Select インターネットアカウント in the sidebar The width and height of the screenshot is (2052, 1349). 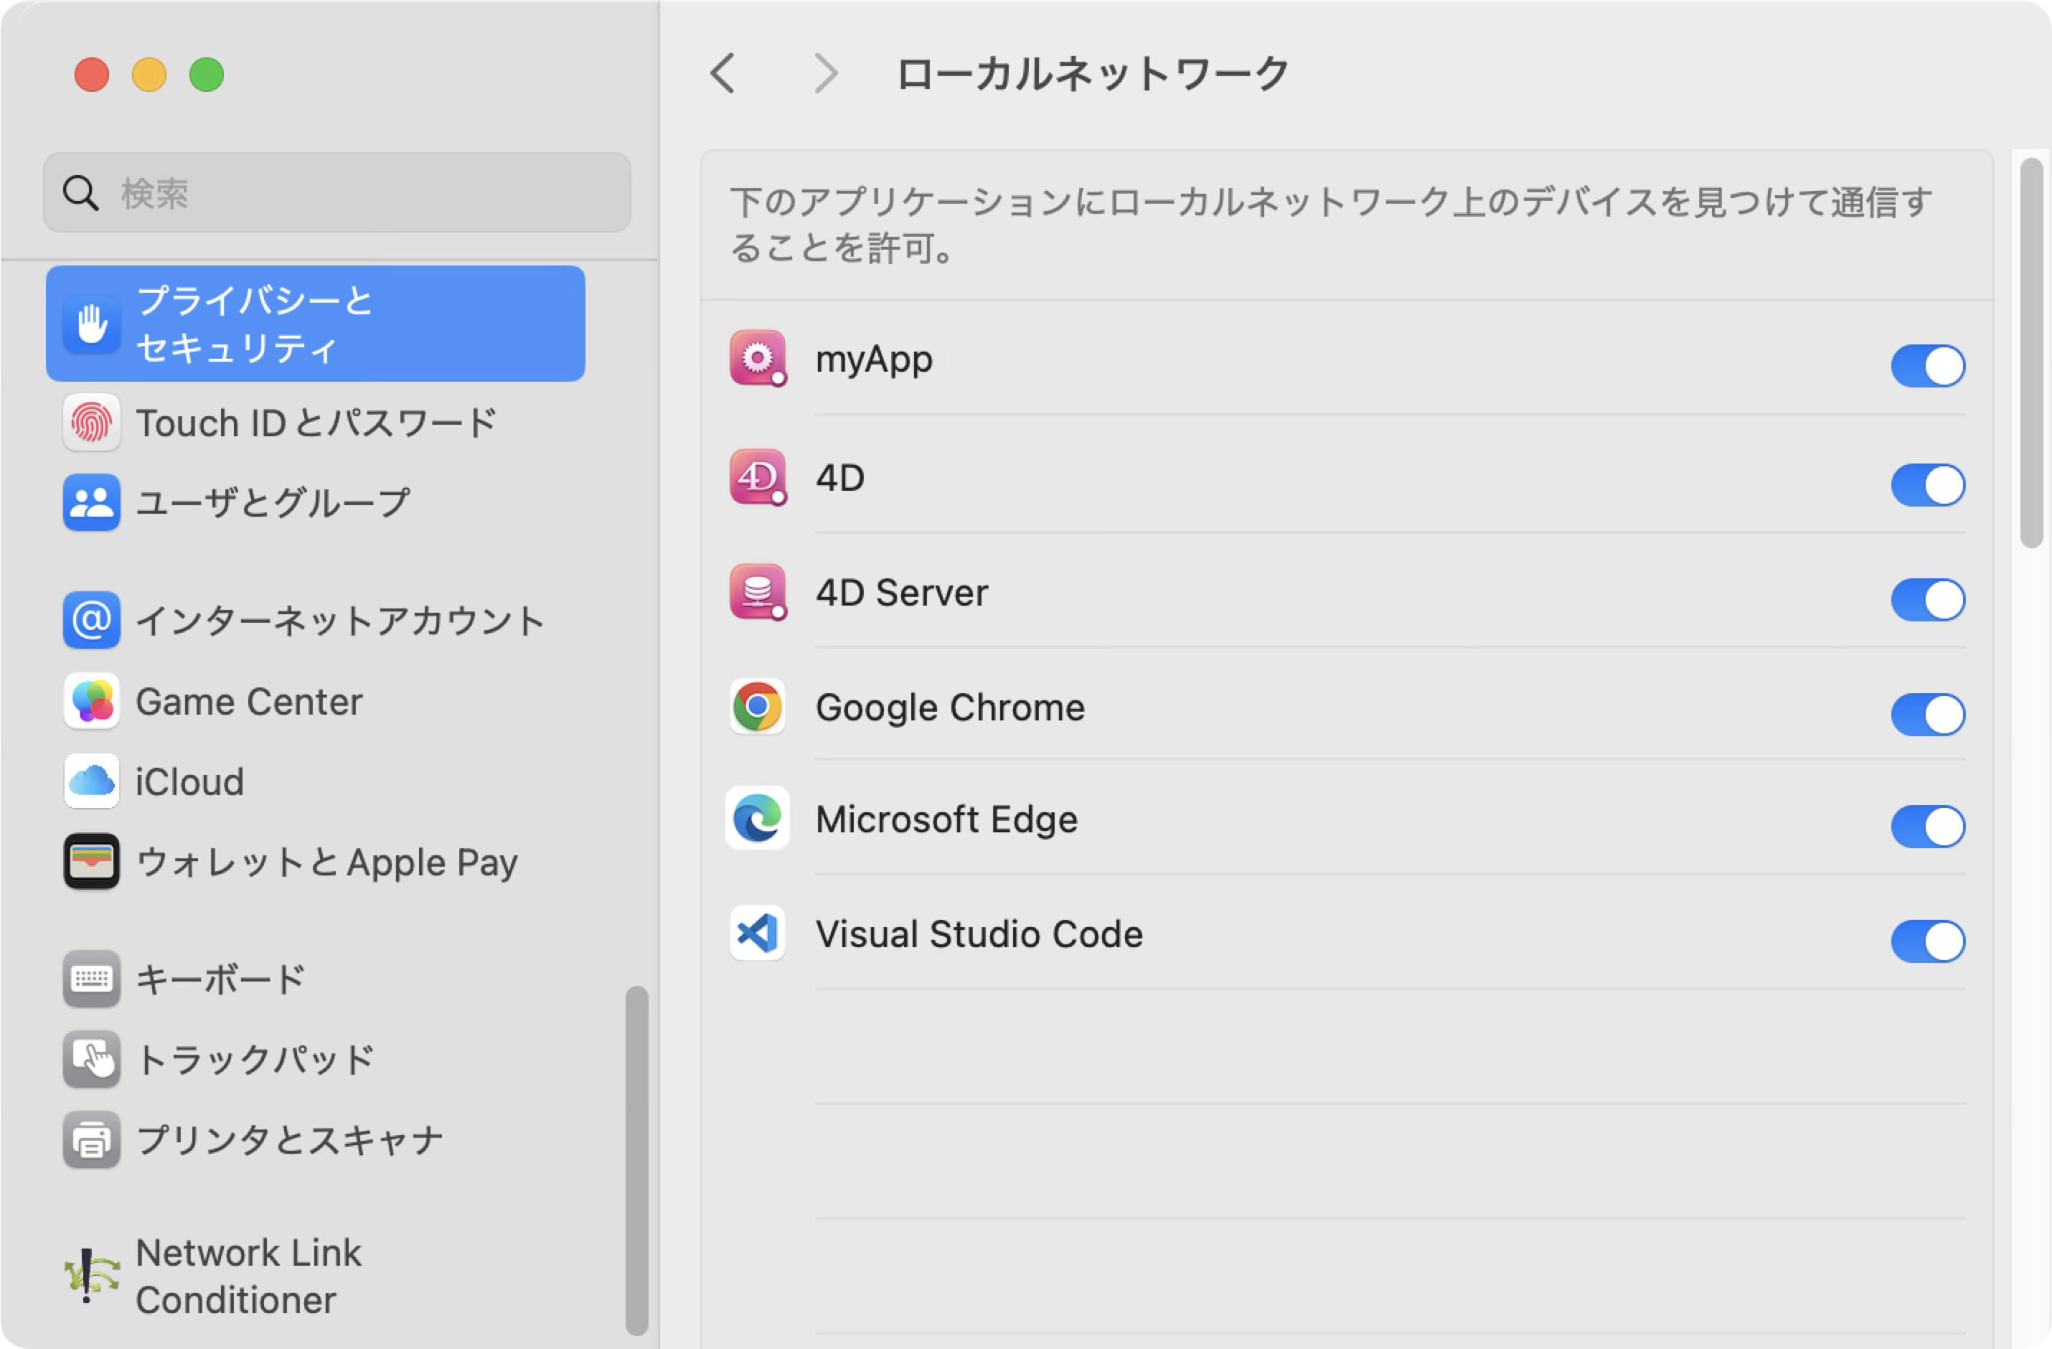pyautogui.click(x=339, y=621)
